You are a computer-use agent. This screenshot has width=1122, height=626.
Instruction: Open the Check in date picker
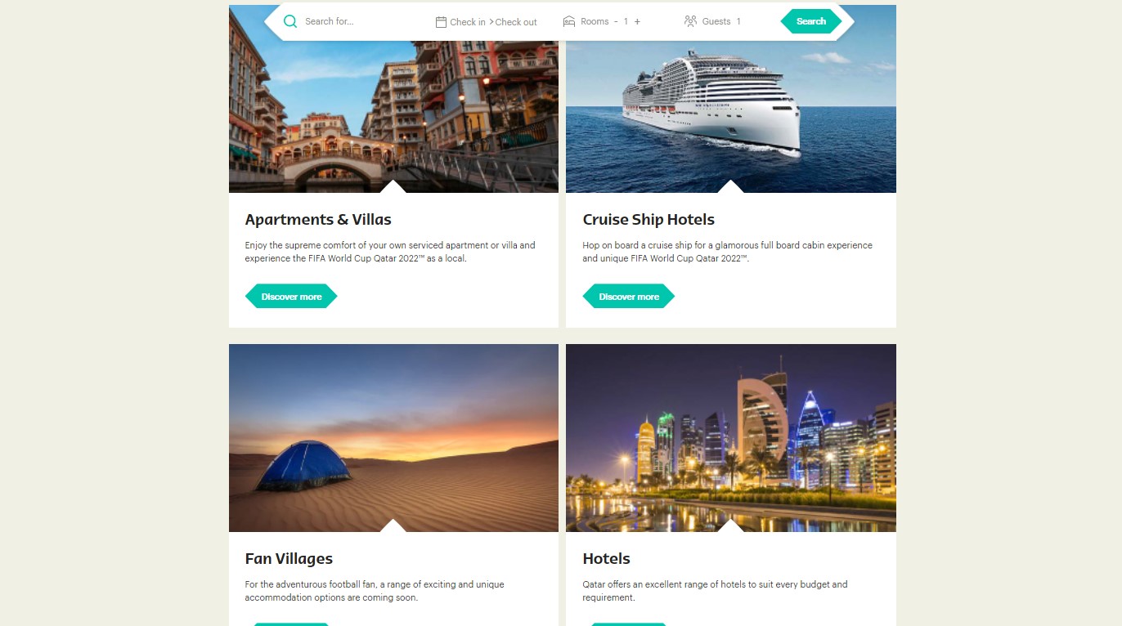[x=468, y=22]
